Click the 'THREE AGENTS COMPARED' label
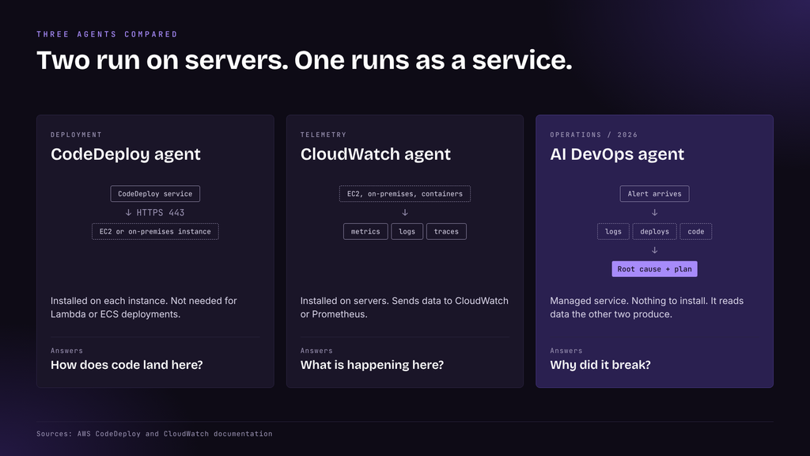 (107, 34)
